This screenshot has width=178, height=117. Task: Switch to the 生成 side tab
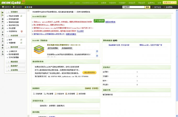(3, 27)
